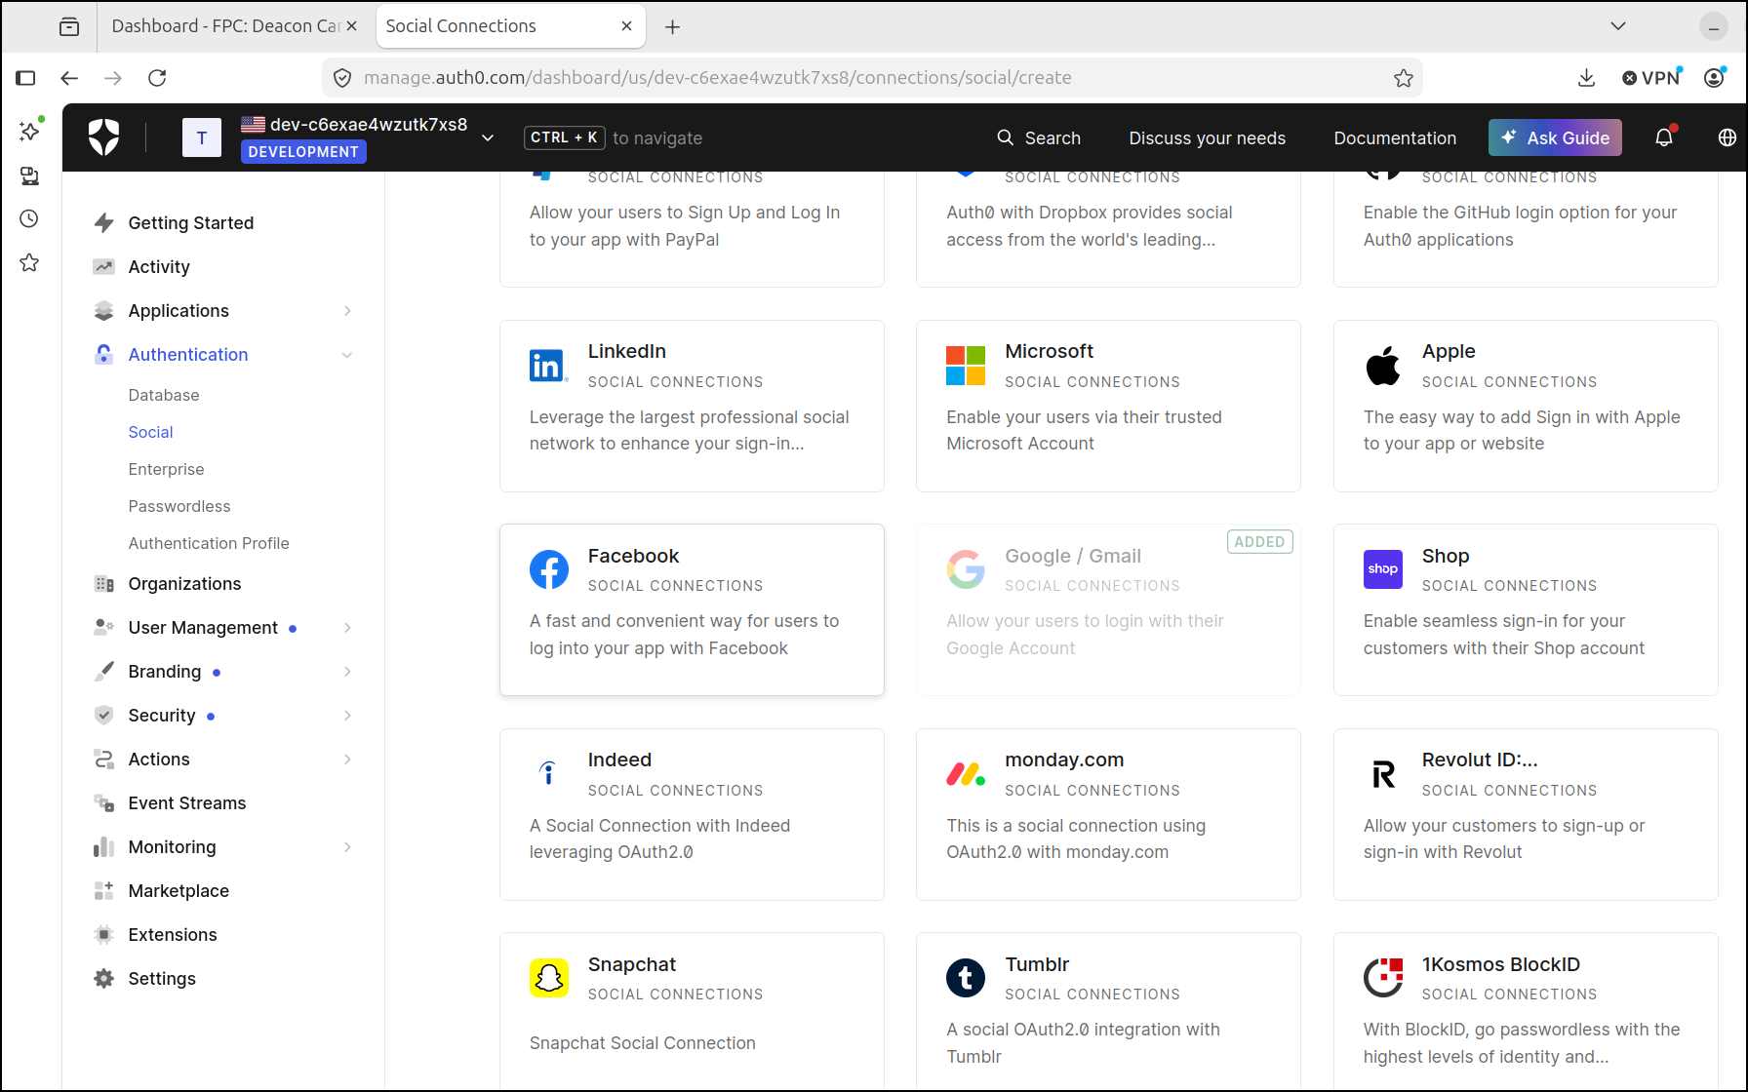Expand the User Management chevron
1748x1092 pixels.
pyautogui.click(x=347, y=628)
